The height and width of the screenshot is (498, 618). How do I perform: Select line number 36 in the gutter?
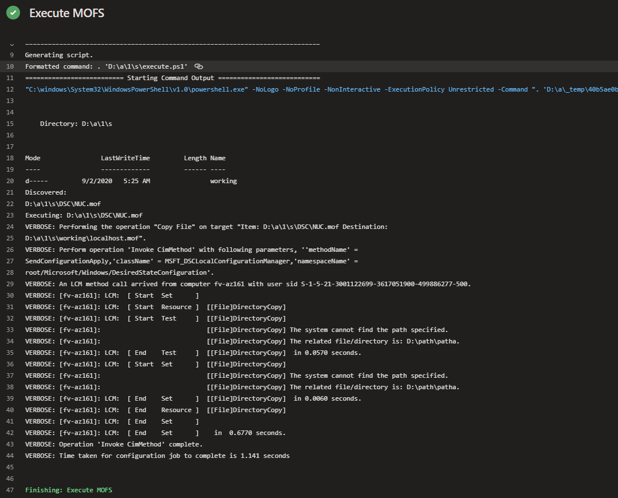(10, 364)
